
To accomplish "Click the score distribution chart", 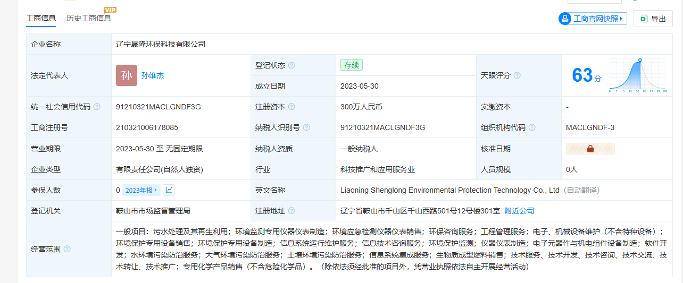I will pyautogui.click(x=638, y=75).
